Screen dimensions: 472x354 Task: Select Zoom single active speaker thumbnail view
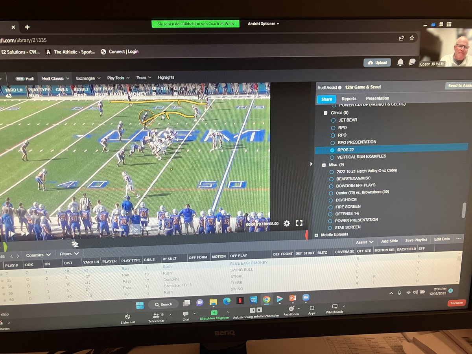(433, 24)
